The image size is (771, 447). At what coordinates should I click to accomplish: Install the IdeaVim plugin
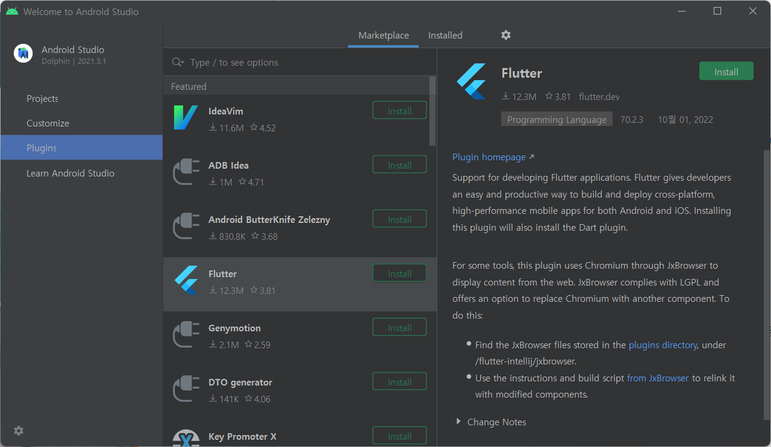tap(400, 111)
